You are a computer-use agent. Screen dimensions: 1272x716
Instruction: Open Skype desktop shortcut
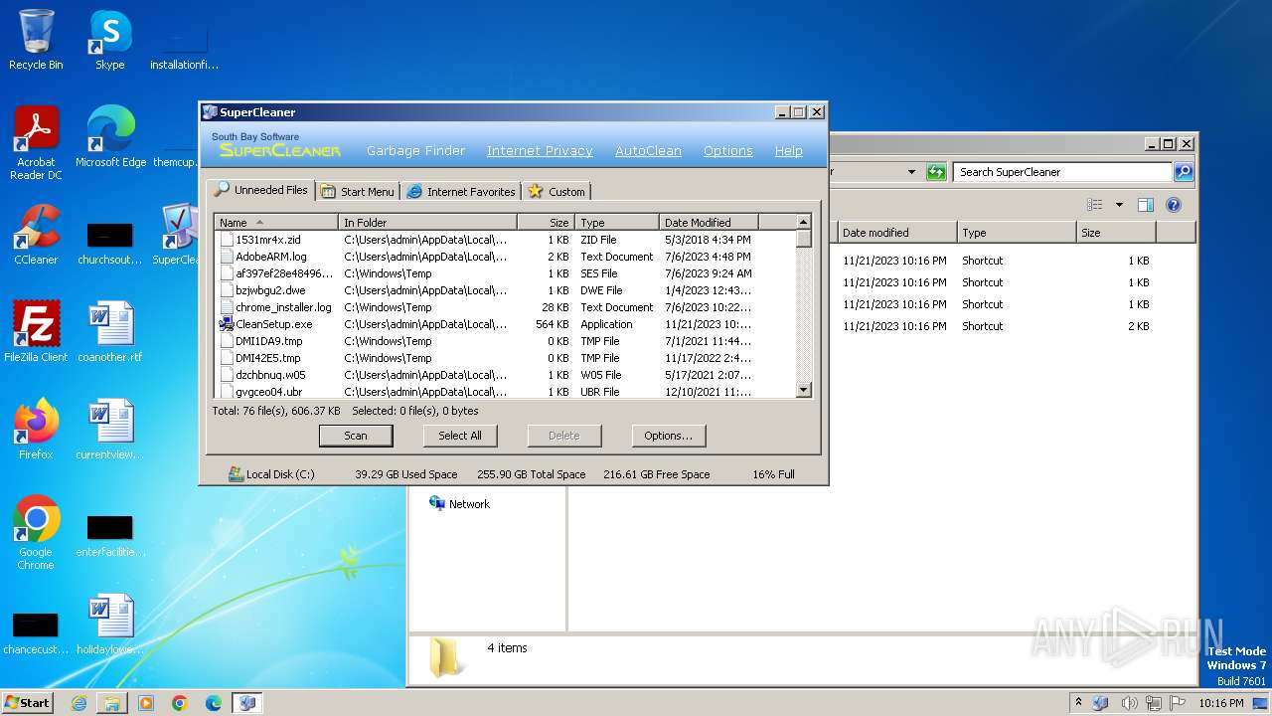[109, 41]
